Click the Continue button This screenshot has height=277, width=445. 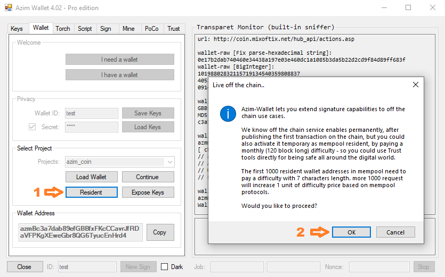(x=148, y=177)
